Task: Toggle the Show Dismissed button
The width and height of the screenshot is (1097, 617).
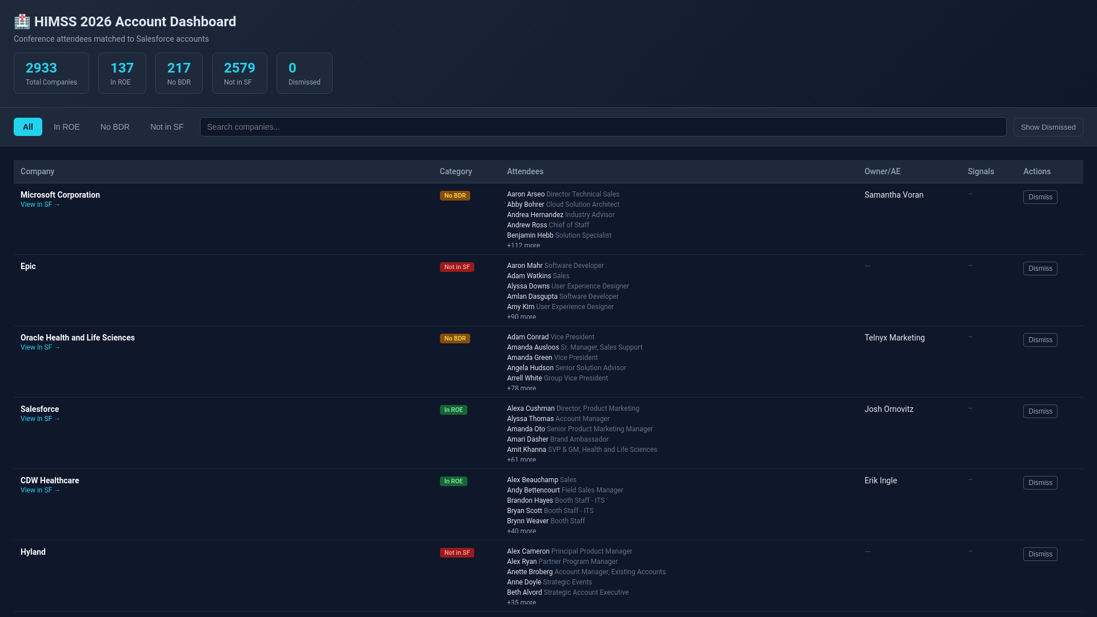Action: pyautogui.click(x=1048, y=127)
